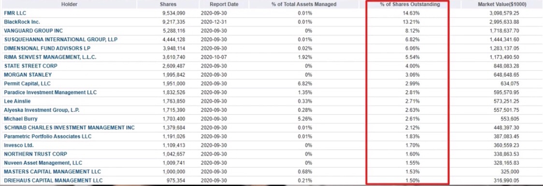Open DIMENSIONAL FUND ADVISORS LP link
The image size is (543, 186).
tap(47, 48)
